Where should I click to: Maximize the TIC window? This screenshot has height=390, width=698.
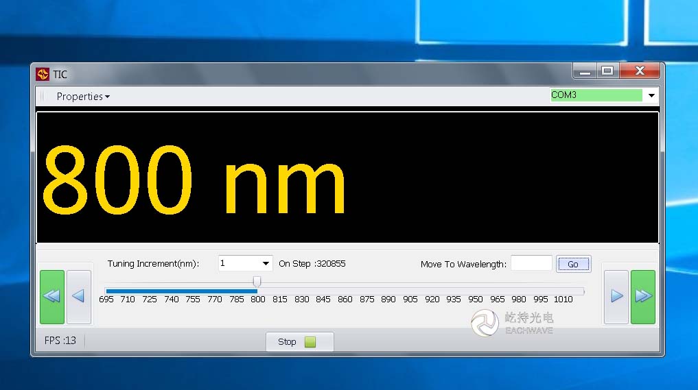point(607,71)
